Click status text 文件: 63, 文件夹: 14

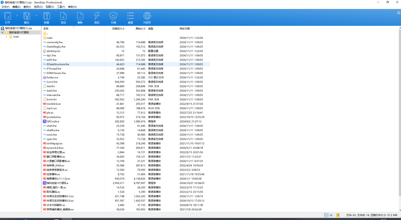tap(358, 215)
